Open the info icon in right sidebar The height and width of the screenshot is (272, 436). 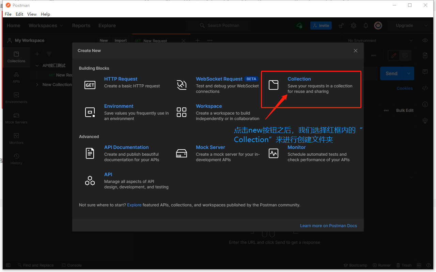coord(425,104)
